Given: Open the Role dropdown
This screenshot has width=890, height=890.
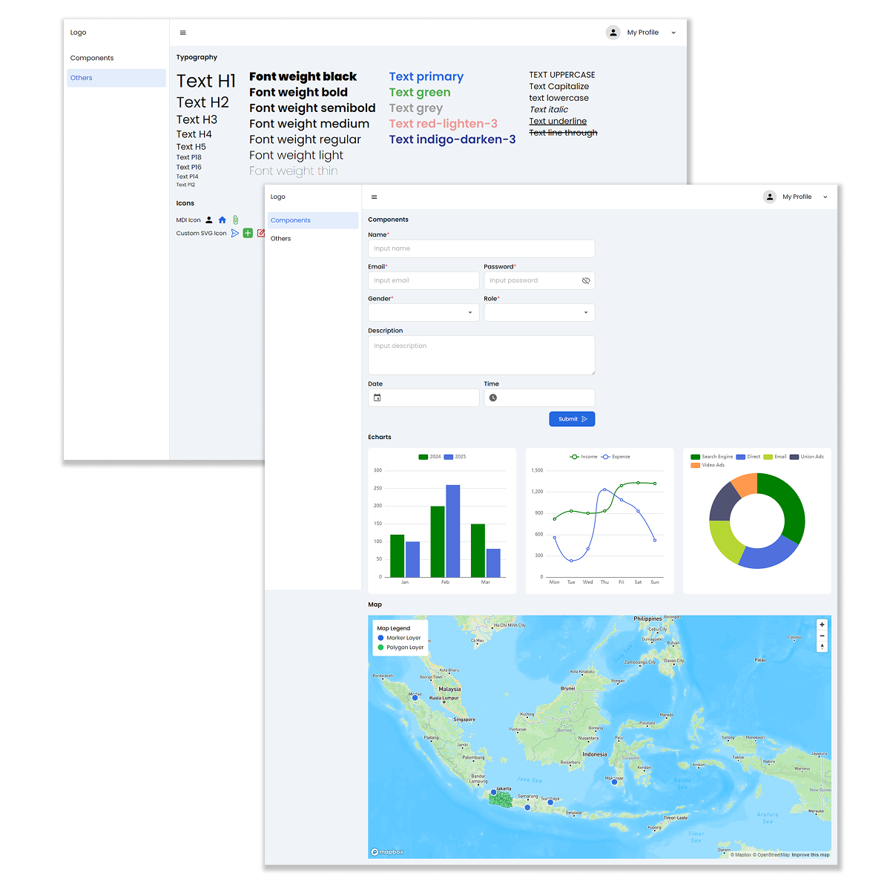Looking at the screenshot, I should pyautogui.click(x=539, y=313).
